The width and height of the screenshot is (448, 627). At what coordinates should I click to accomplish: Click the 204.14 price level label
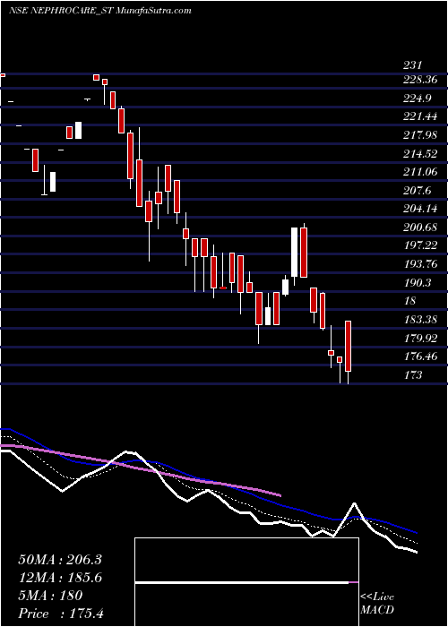click(420, 209)
